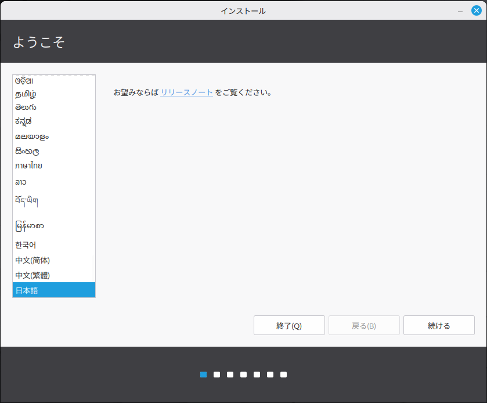This screenshot has width=487, height=403.
Task: Close the インストール installer window
Action: pyautogui.click(x=477, y=10)
